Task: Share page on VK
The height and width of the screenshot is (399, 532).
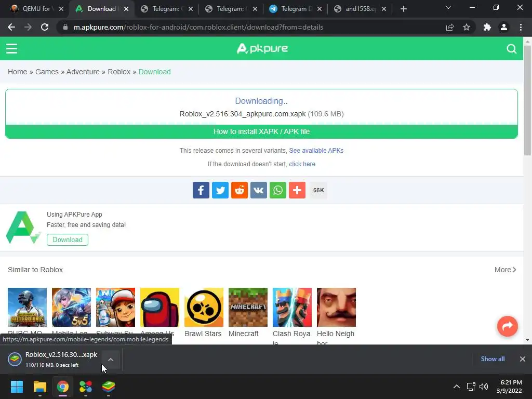Action: click(259, 190)
